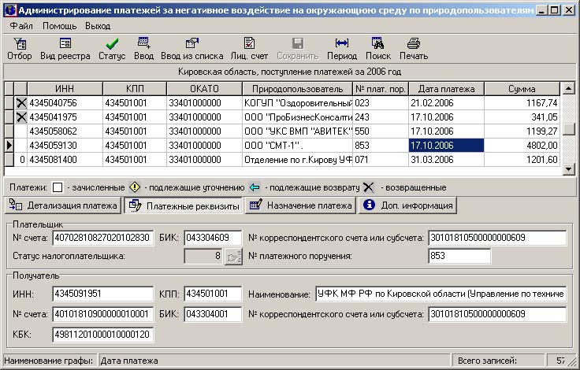Open the Доп. информация tab
The height and width of the screenshot is (370, 580).
click(407, 205)
